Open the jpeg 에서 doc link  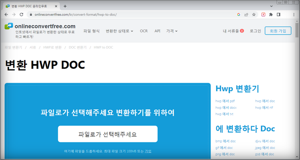pos(265,148)
